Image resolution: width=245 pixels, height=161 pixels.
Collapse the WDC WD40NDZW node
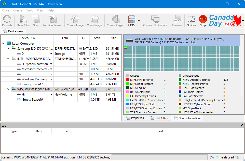coord(8,89)
